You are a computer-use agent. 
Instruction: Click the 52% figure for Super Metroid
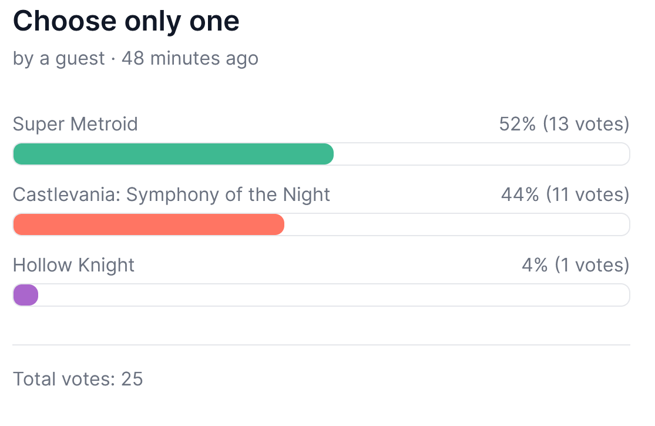[517, 124]
